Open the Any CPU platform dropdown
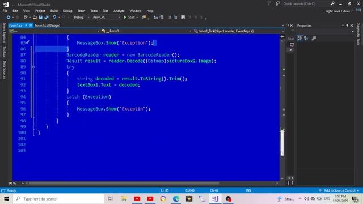Image resolution: width=363 pixels, height=204 pixels. pyautogui.click(x=106, y=18)
